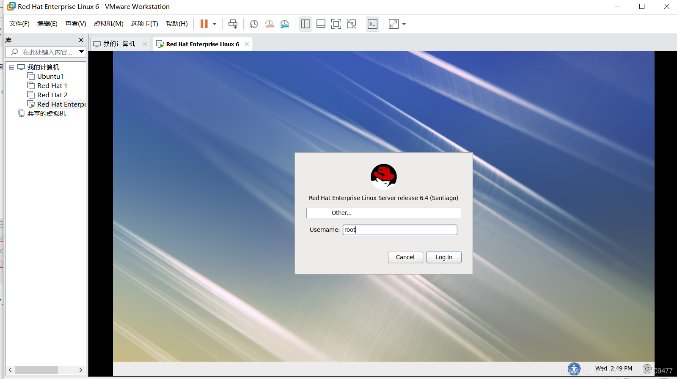This screenshot has width=677, height=379.
Task: Revert to the previous snapshot icon
Action: 269,24
